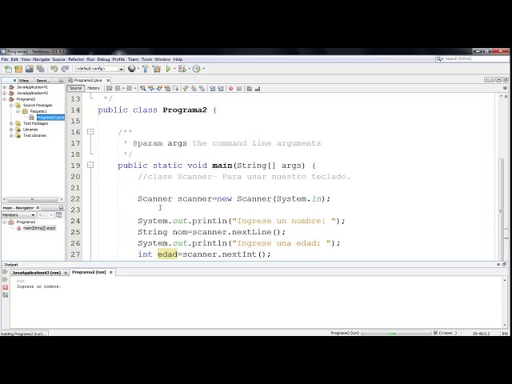Close the Programa2 (run) output tab
Screen dimensions: 512x384
click(x=110, y=272)
